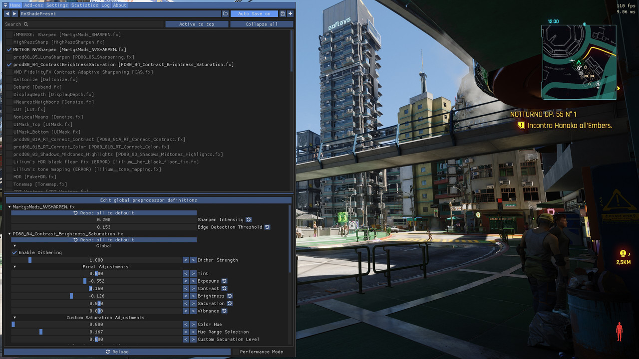
Task: Collapse the MartysMods_NVSHARPEN.fx section
Action: pyautogui.click(x=9, y=207)
